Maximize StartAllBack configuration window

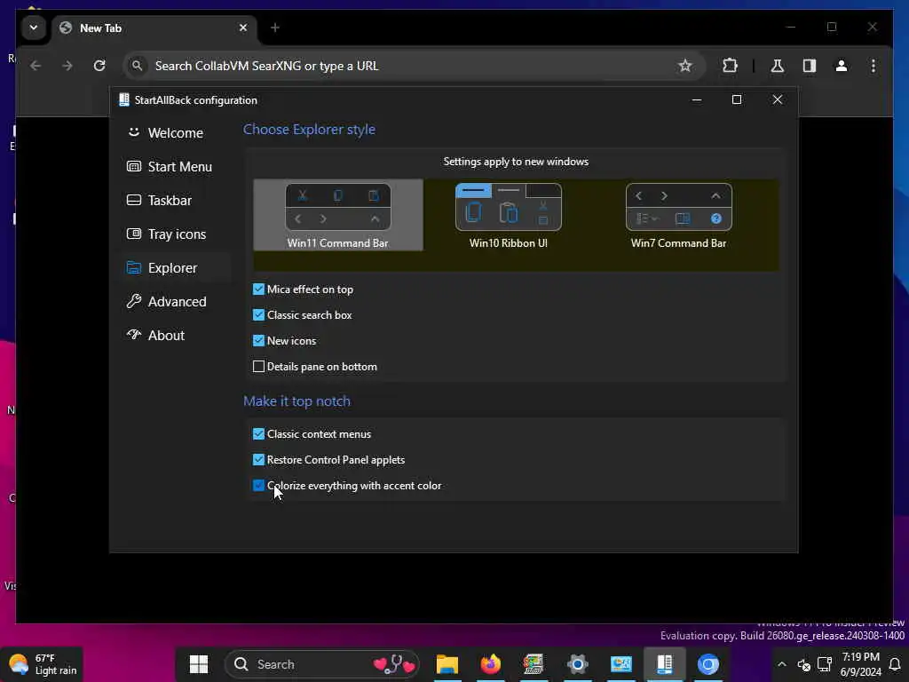(x=737, y=99)
